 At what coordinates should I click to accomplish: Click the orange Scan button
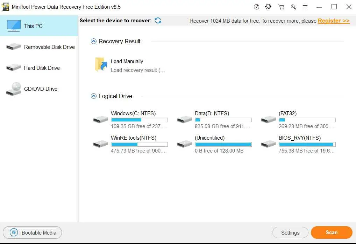click(x=332, y=232)
